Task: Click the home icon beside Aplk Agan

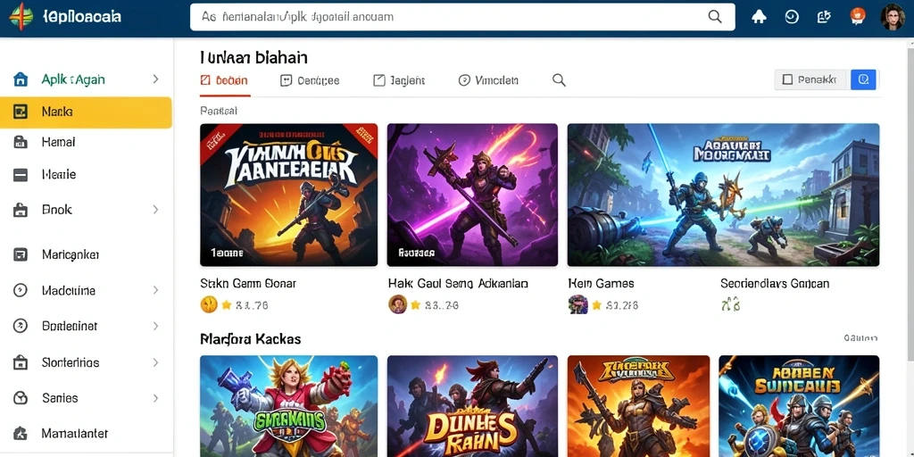Action: click(21, 79)
